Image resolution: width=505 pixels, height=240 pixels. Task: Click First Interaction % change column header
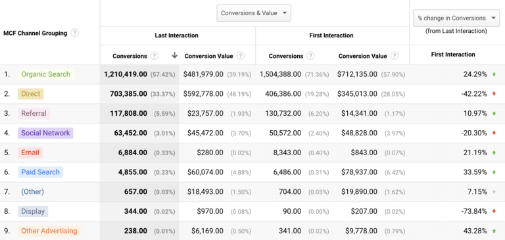click(x=453, y=55)
